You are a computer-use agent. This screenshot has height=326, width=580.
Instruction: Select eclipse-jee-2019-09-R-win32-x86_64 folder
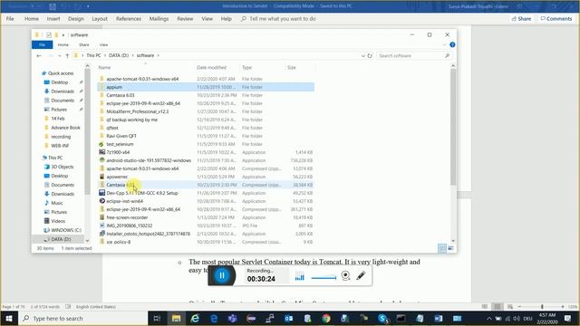coord(143,103)
